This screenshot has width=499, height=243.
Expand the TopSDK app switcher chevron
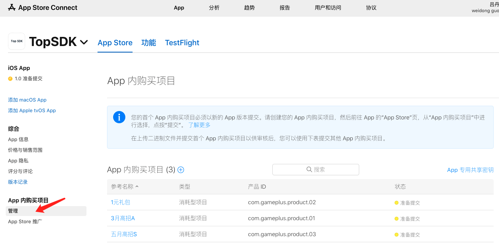point(84,42)
